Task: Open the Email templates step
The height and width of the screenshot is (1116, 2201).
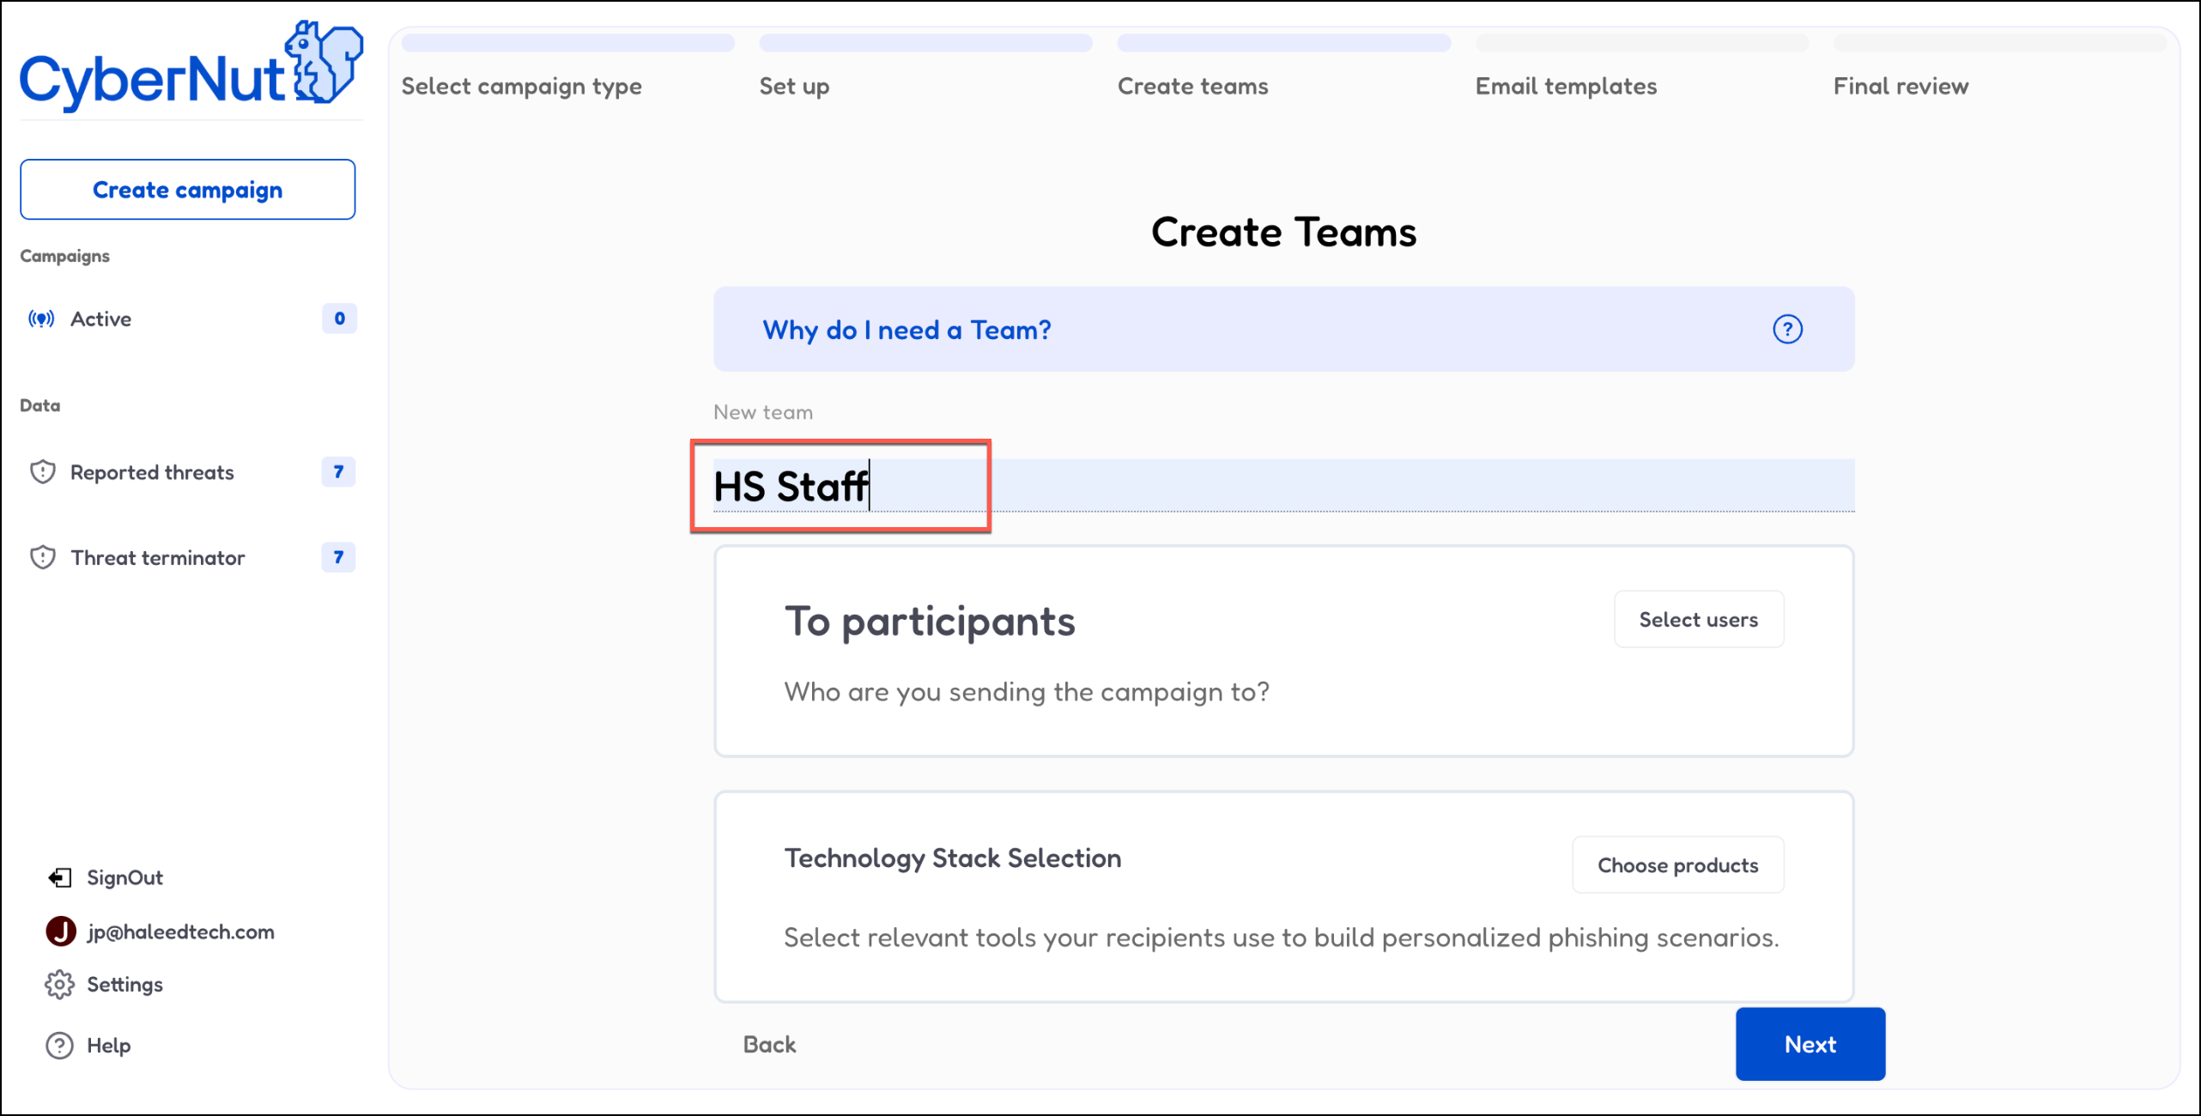Action: [1566, 86]
